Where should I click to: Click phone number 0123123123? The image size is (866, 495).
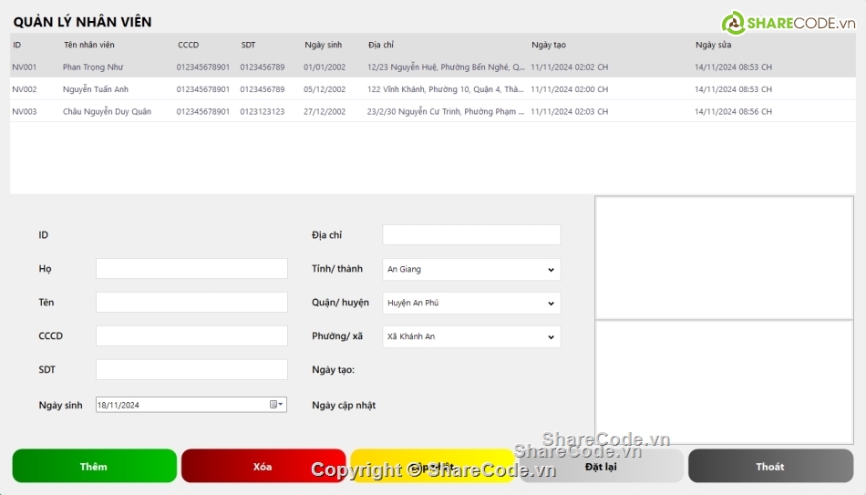pos(263,111)
